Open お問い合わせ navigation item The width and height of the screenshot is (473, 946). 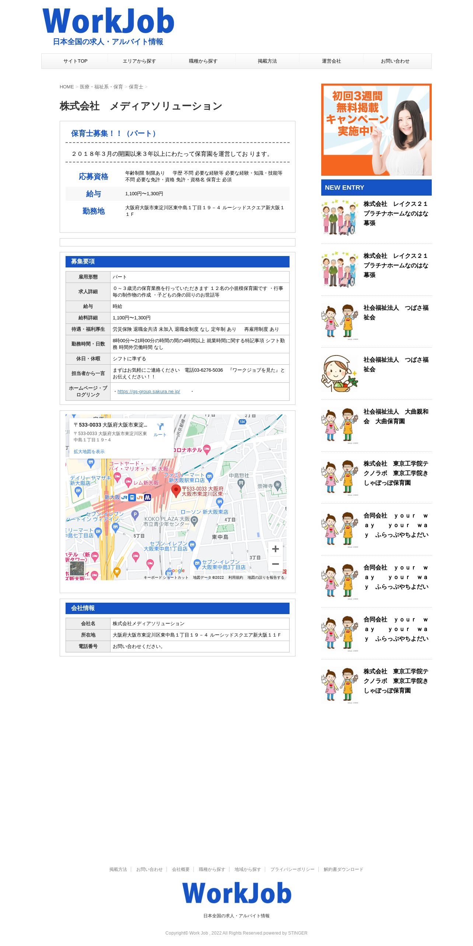pyautogui.click(x=395, y=61)
